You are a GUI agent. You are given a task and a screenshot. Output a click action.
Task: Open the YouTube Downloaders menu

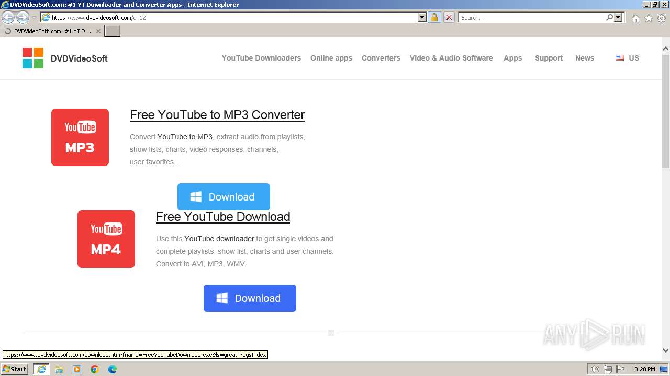[x=261, y=58]
